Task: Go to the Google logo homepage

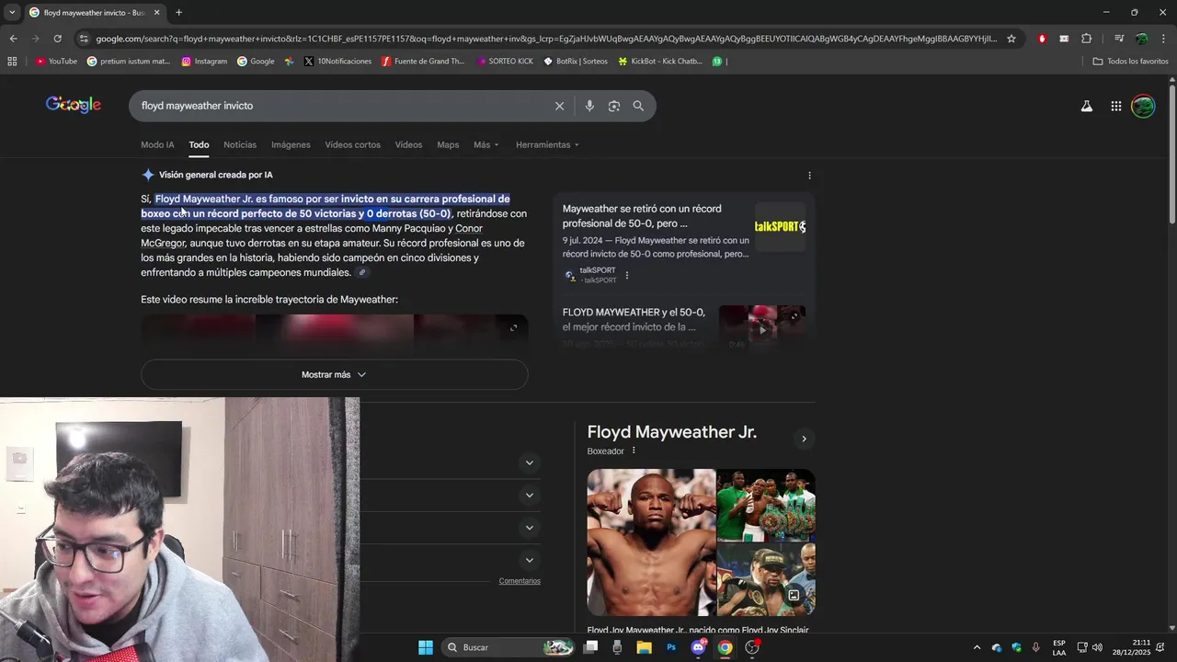Action: point(74,105)
